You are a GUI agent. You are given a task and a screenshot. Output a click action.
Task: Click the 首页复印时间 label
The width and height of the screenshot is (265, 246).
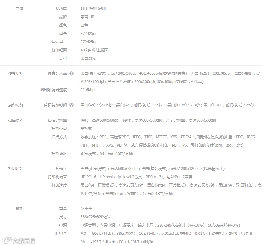click(x=55, y=105)
